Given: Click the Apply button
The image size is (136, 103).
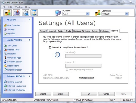Looking at the screenshot, I should pyautogui.click(x=124, y=94).
